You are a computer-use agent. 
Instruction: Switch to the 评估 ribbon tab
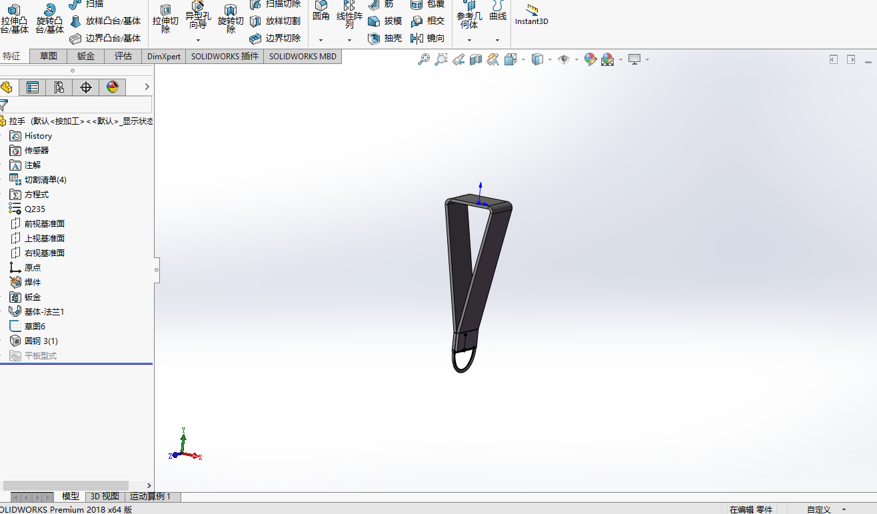click(123, 56)
